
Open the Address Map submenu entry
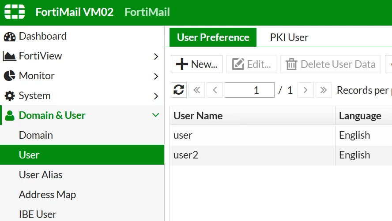[82, 194]
